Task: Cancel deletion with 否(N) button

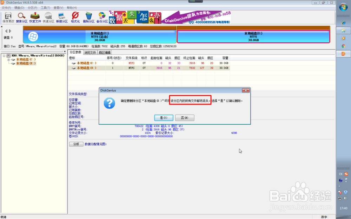Action: click(185, 118)
